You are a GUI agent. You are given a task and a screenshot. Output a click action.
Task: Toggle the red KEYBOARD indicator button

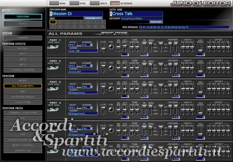115,3
